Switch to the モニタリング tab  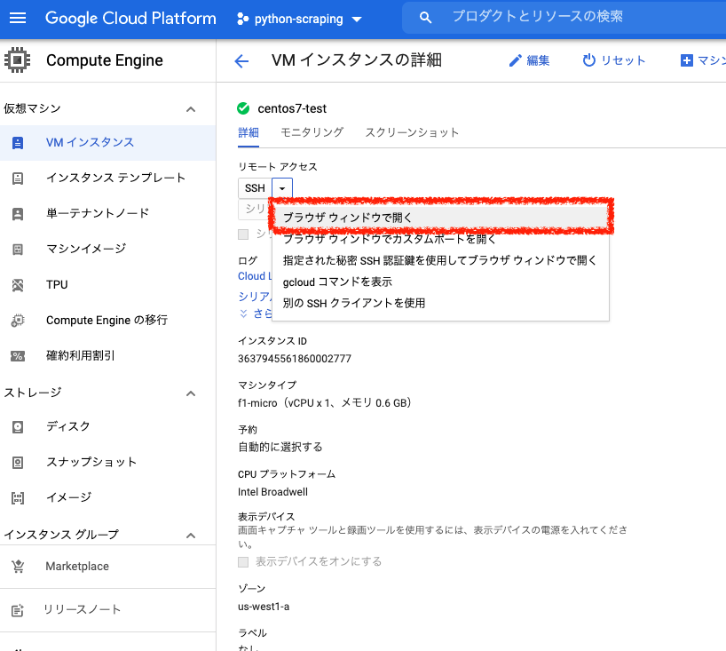click(312, 132)
